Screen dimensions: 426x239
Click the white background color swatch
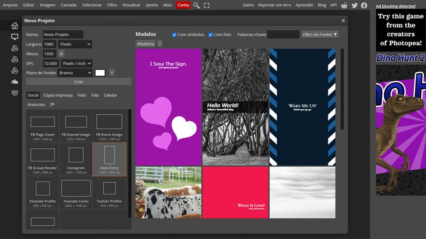tap(100, 73)
